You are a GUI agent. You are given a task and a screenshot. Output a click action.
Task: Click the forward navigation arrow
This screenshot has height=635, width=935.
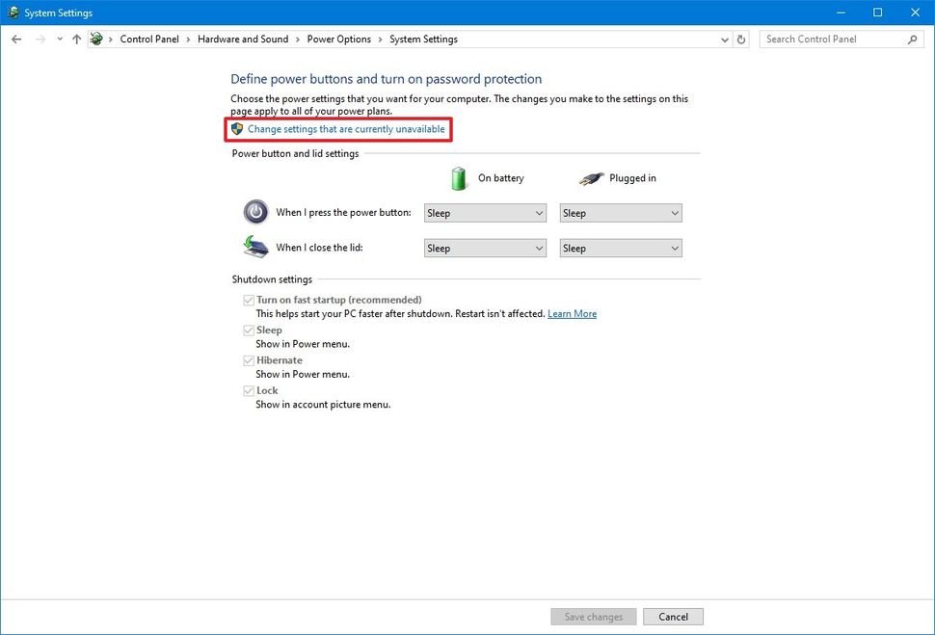click(40, 39)
